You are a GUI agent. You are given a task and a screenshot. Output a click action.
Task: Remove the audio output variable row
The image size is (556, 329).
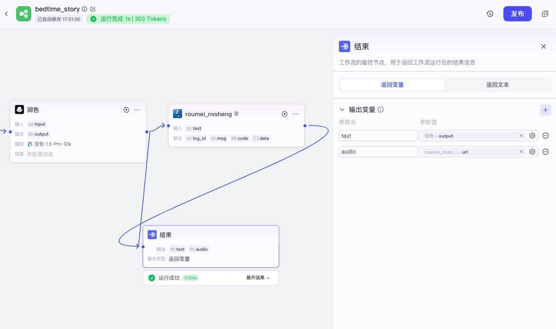pos(546,152)
